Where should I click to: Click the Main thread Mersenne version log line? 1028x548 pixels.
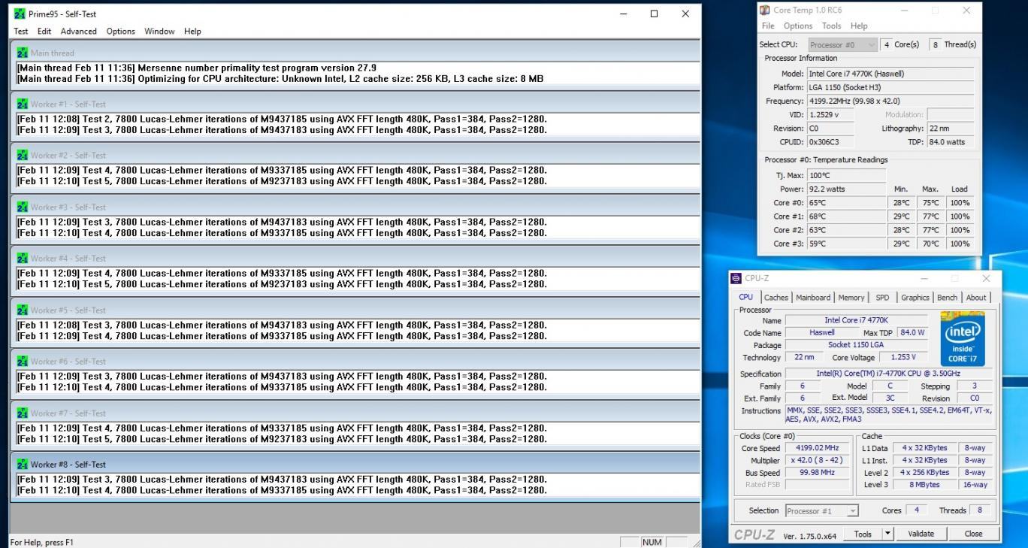click(x=197, y=68)
